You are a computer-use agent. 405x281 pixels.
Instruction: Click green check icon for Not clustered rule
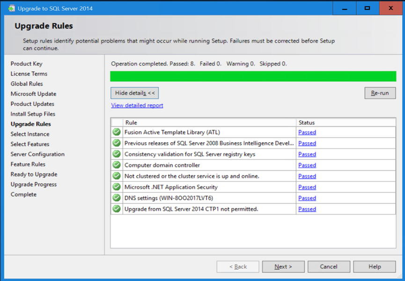tap(117, 176)
